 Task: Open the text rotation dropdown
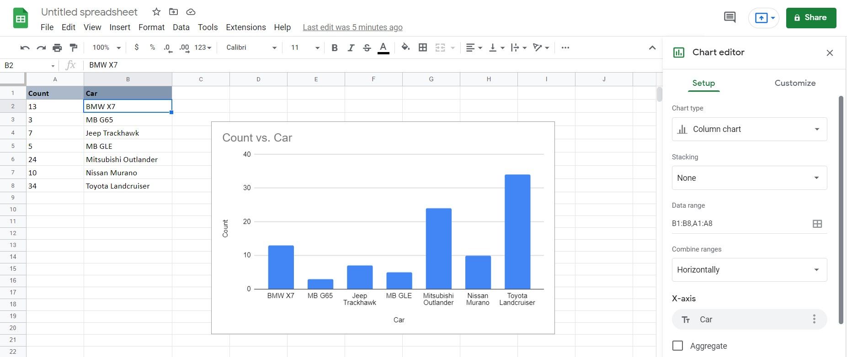pyautogui.click(x=541, y=47)
